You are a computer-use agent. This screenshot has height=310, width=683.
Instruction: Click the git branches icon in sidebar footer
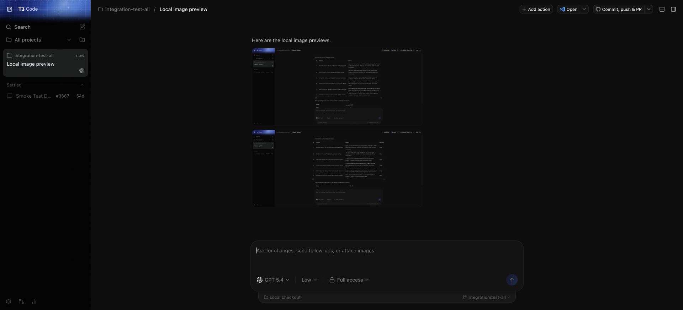click(21, 301)
